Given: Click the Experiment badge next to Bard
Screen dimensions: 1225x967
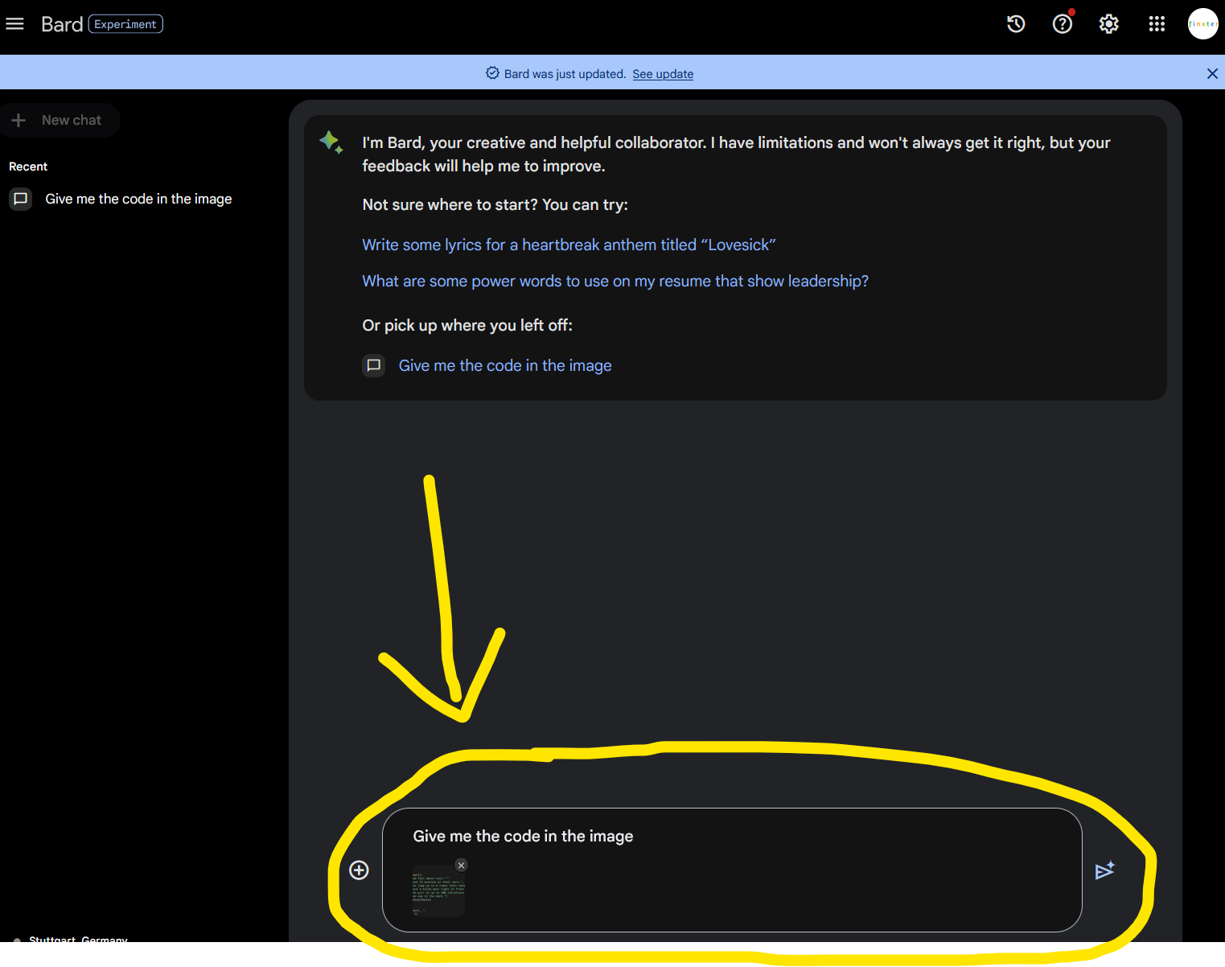Looking at the screenshot, I should [x=125, y=24].
